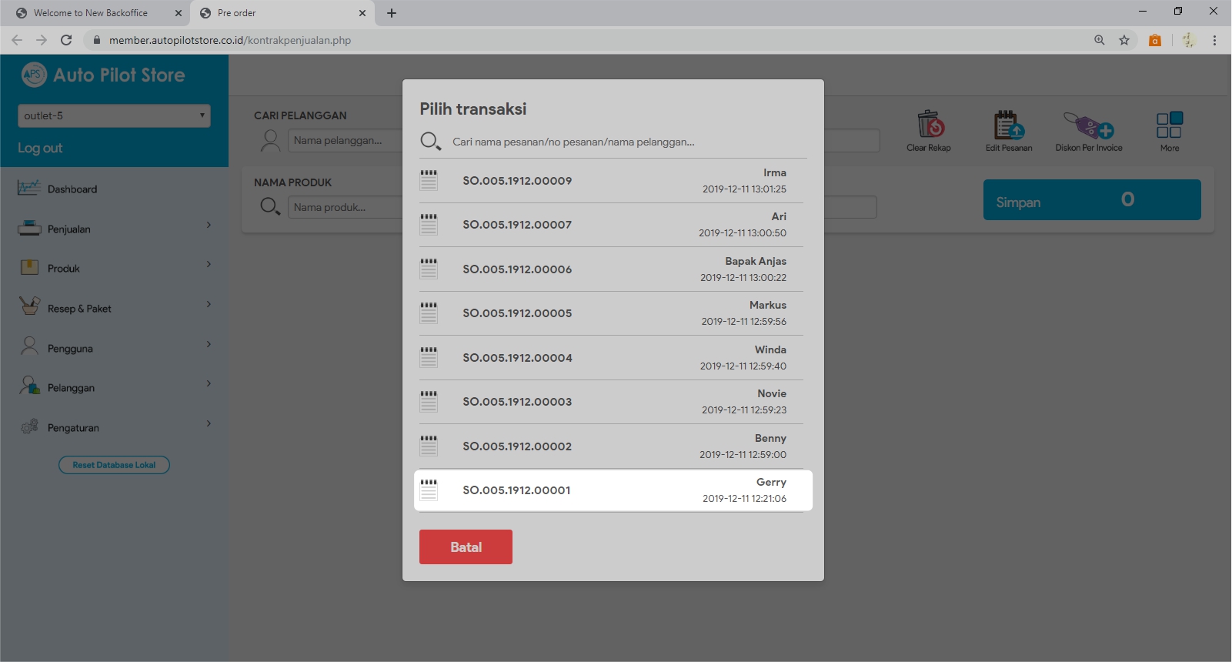Focus the transaction search field in dialog
Viewport: 1232px width, 662px height.
(623, 142)
